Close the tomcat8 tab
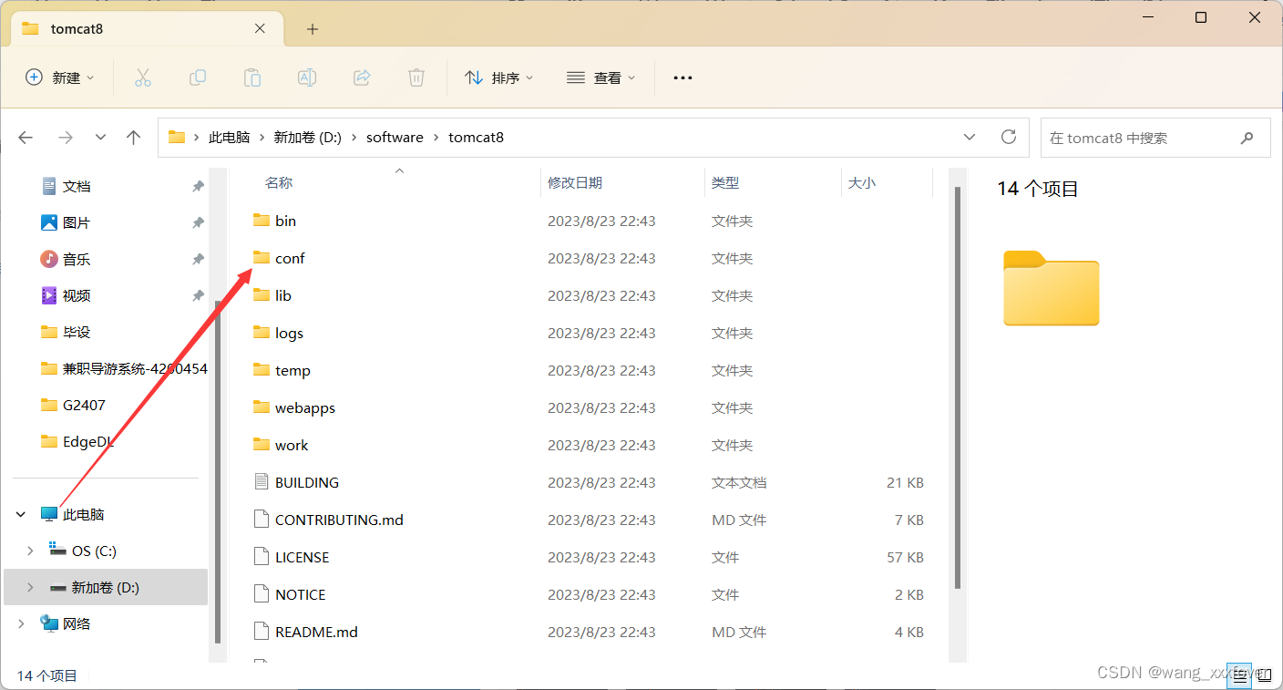 (x=260, y=28)
